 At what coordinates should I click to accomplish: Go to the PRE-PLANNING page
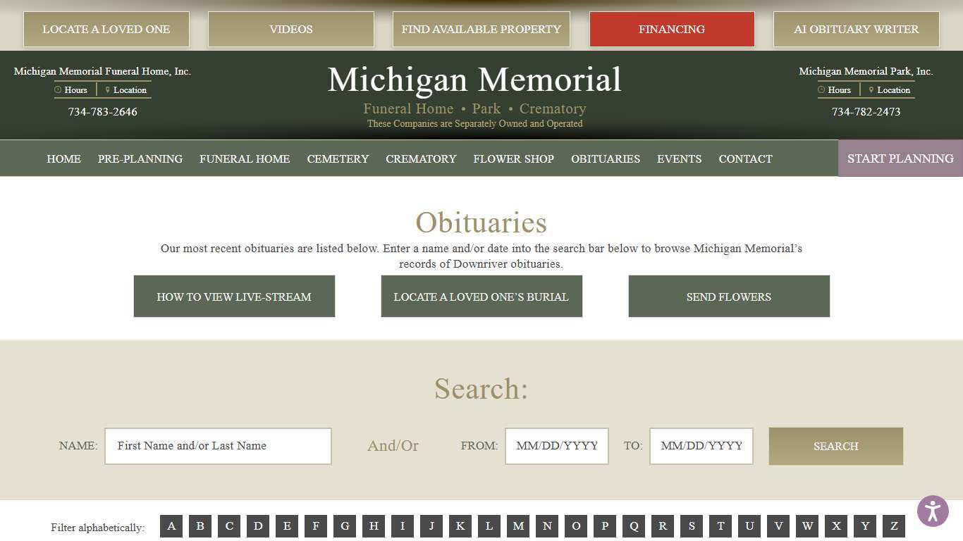tap(140, 158)
